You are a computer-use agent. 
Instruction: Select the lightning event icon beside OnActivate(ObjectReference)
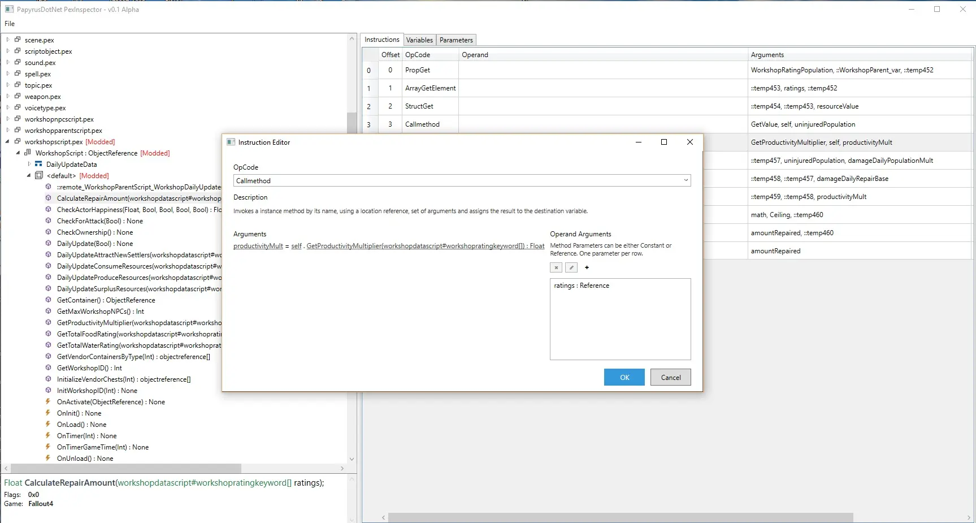pyautogui.click(x=48, y=401)
